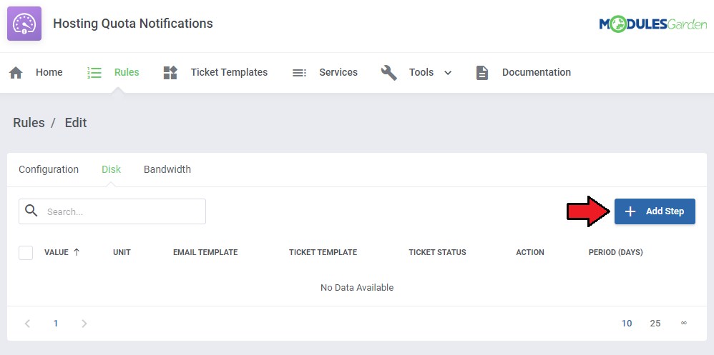Click the Rules breadcrumb link
714x355 pixels.
[x=29, y=123]
